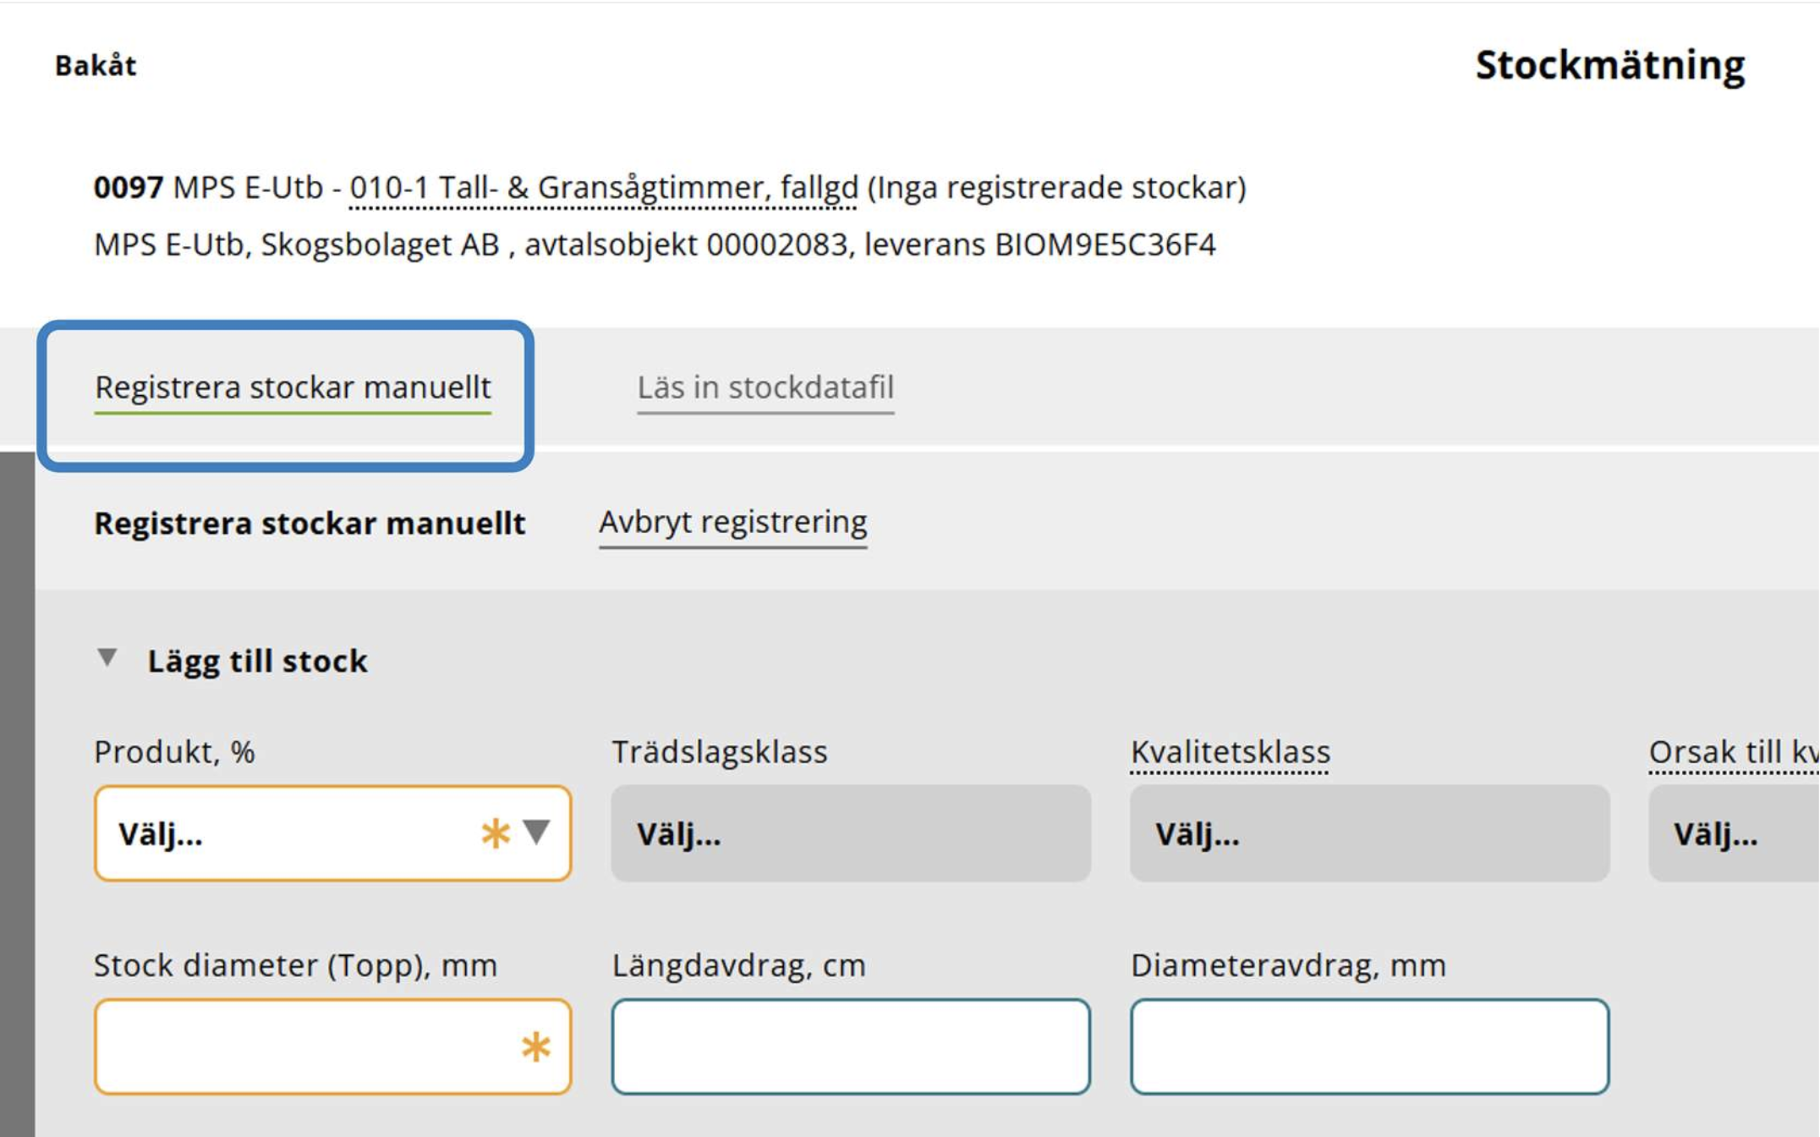Click Avbryt registrering link
Image resolution: width=1820 pixels, height=1137 pixels.
pyautogui.click(x=732, y=522)
